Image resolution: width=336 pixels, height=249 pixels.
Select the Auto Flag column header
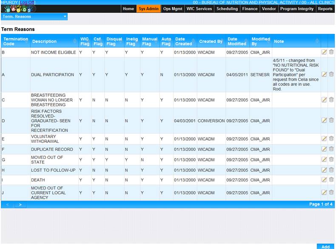coord(166,41)
